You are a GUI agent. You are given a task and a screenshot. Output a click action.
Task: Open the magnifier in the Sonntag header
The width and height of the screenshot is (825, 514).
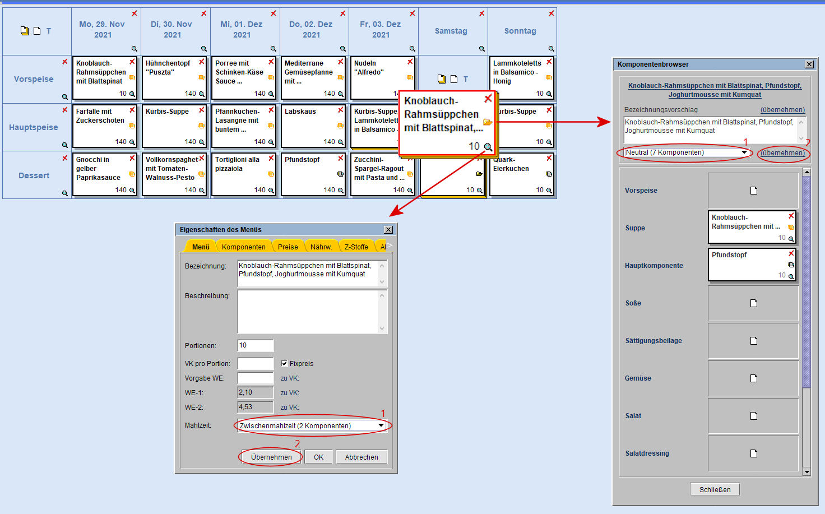551,49
